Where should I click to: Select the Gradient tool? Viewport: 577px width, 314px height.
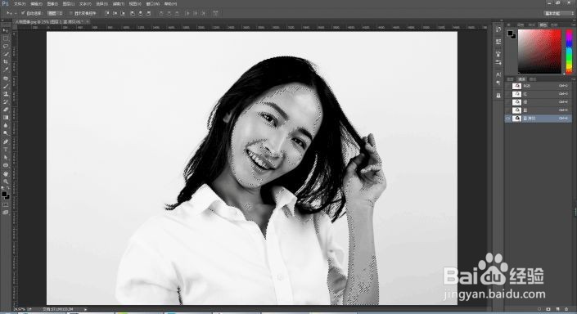(6, 117)
